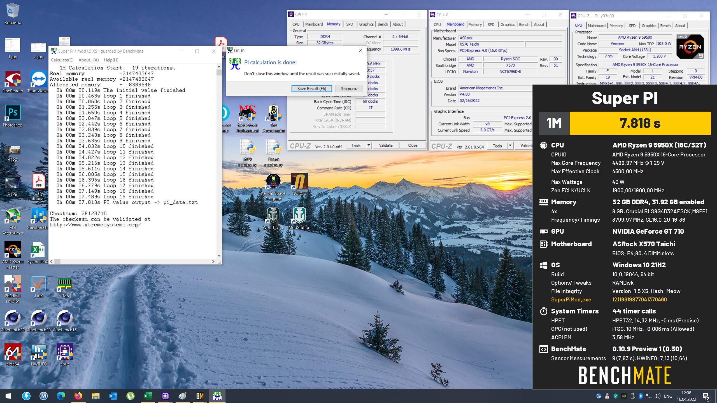Open the LinX desktop shortcut
717x403 pixels.
click(x=39, y=287)
